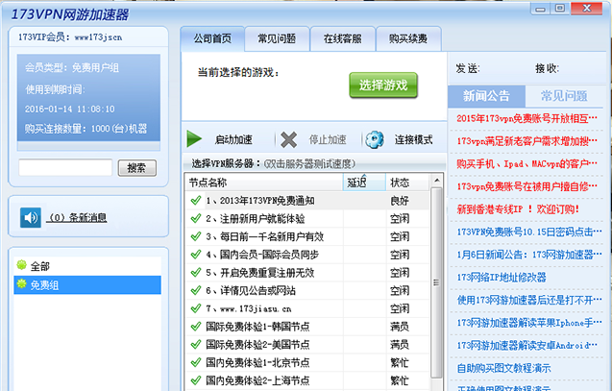
Task: Open news 2015年173vpn免费账号开放相互
Action: click(526, 118)
